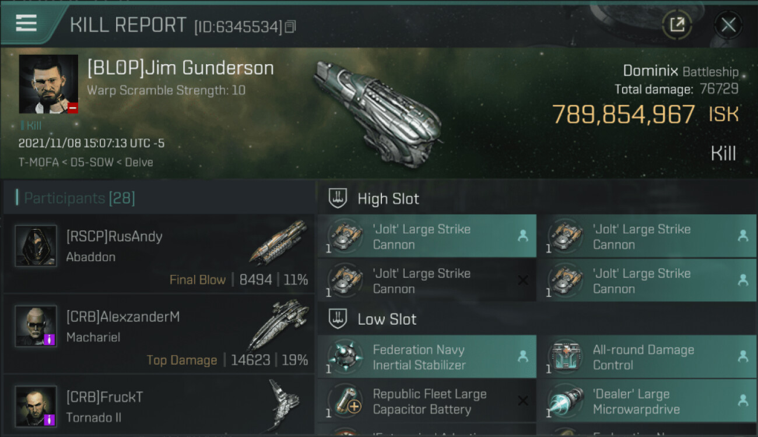
Task: Click the Machariel ship icon
Action: (x=278, y=325)
